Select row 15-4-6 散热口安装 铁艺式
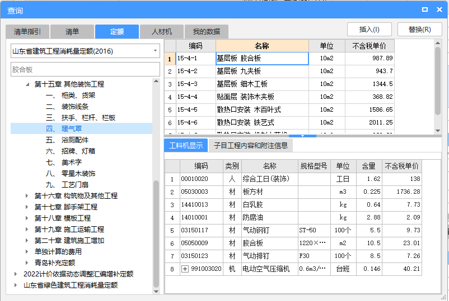The width and height of the screenshot is (449, 301). pyautogui.click(x=279, y=122)
